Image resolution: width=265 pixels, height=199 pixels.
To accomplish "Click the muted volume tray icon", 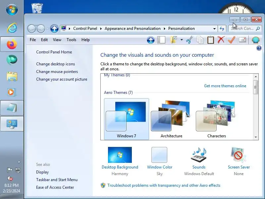I will click(10, 178).
